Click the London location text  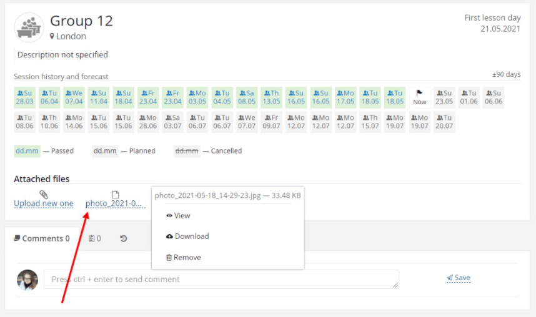coord(71,36)
